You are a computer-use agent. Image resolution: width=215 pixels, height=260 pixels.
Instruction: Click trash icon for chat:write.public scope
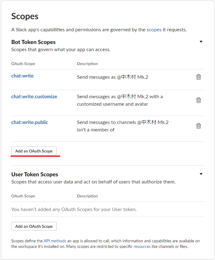pyautogui.click(x=198, y=126)
